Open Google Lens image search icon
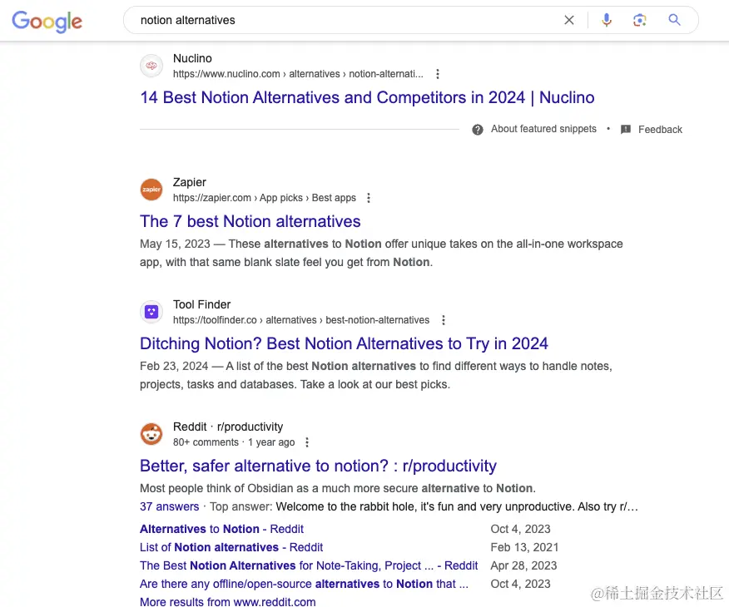This screenshot has height=607, width=729. coord(640,20)
